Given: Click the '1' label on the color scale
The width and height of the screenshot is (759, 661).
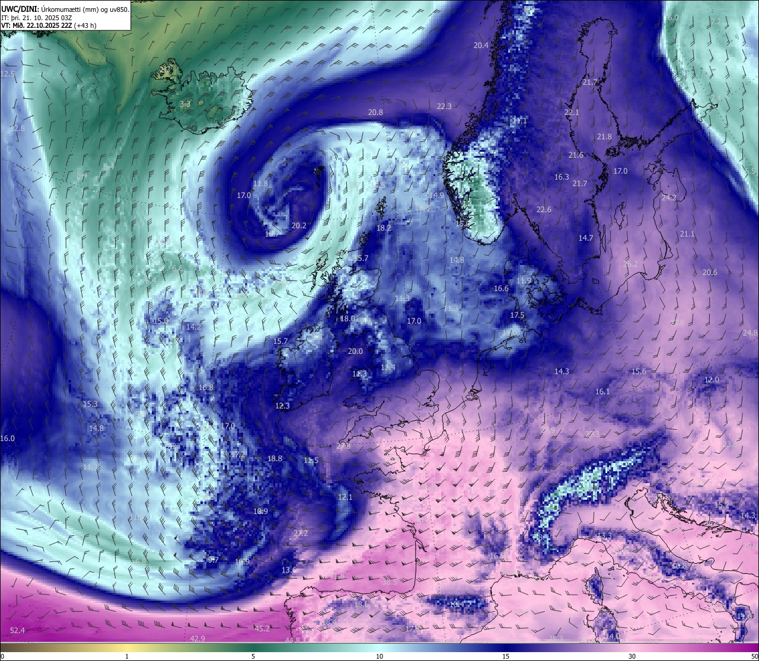Looking at the screenshot, I should coord(127,656).
